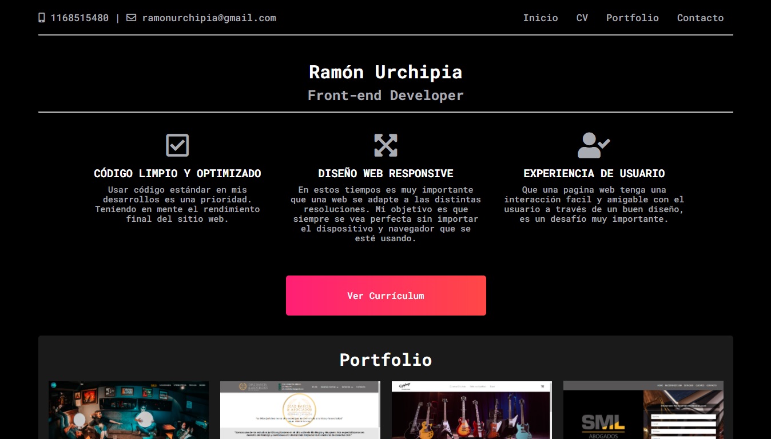The height and width of the screenshot is (439, 771).
Task: Go to Inicio in the navigation
Action: click(x=541, y=18)
